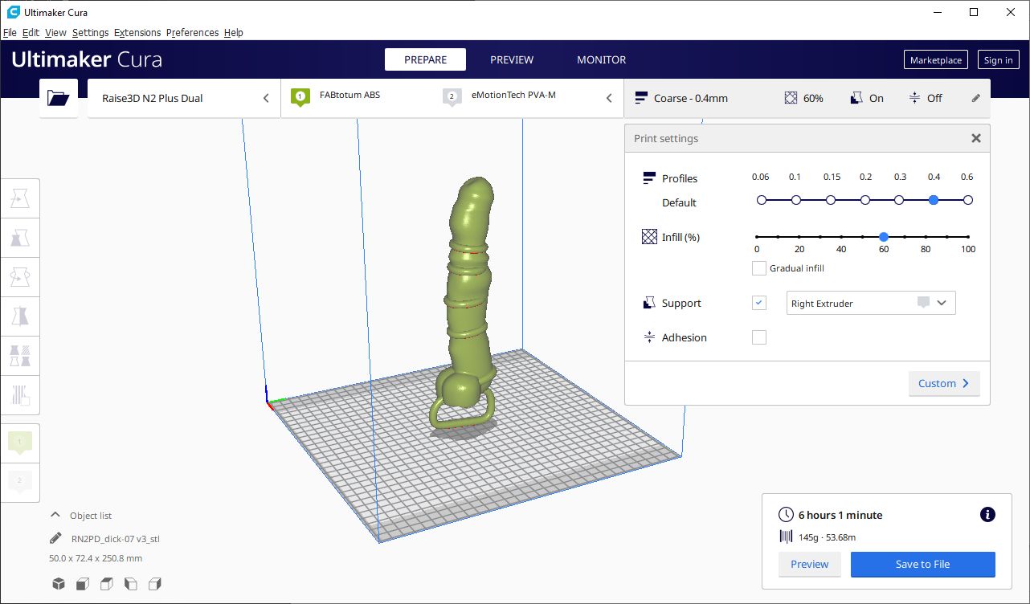Open Right Extruder support dropdown
Viewport: 1030px width, 604px height.
coord(871,303)
